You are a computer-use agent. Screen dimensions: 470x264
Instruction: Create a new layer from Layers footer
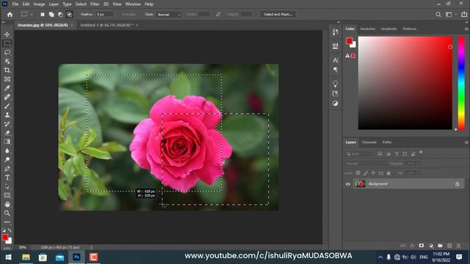click(449, 246)
